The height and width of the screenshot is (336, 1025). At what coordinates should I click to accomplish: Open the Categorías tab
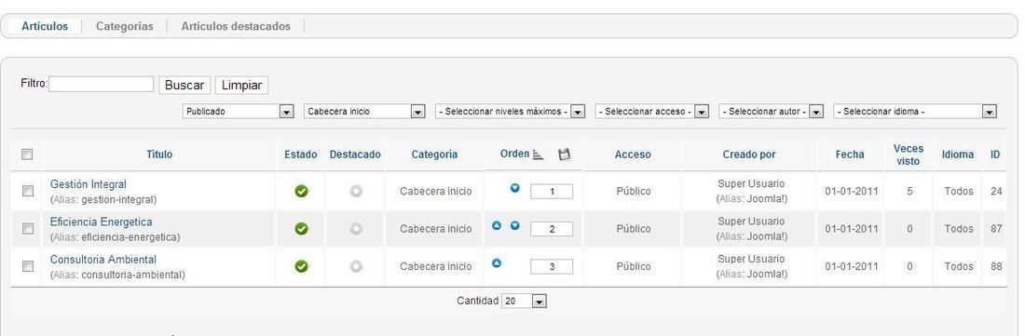click(124, 27)
